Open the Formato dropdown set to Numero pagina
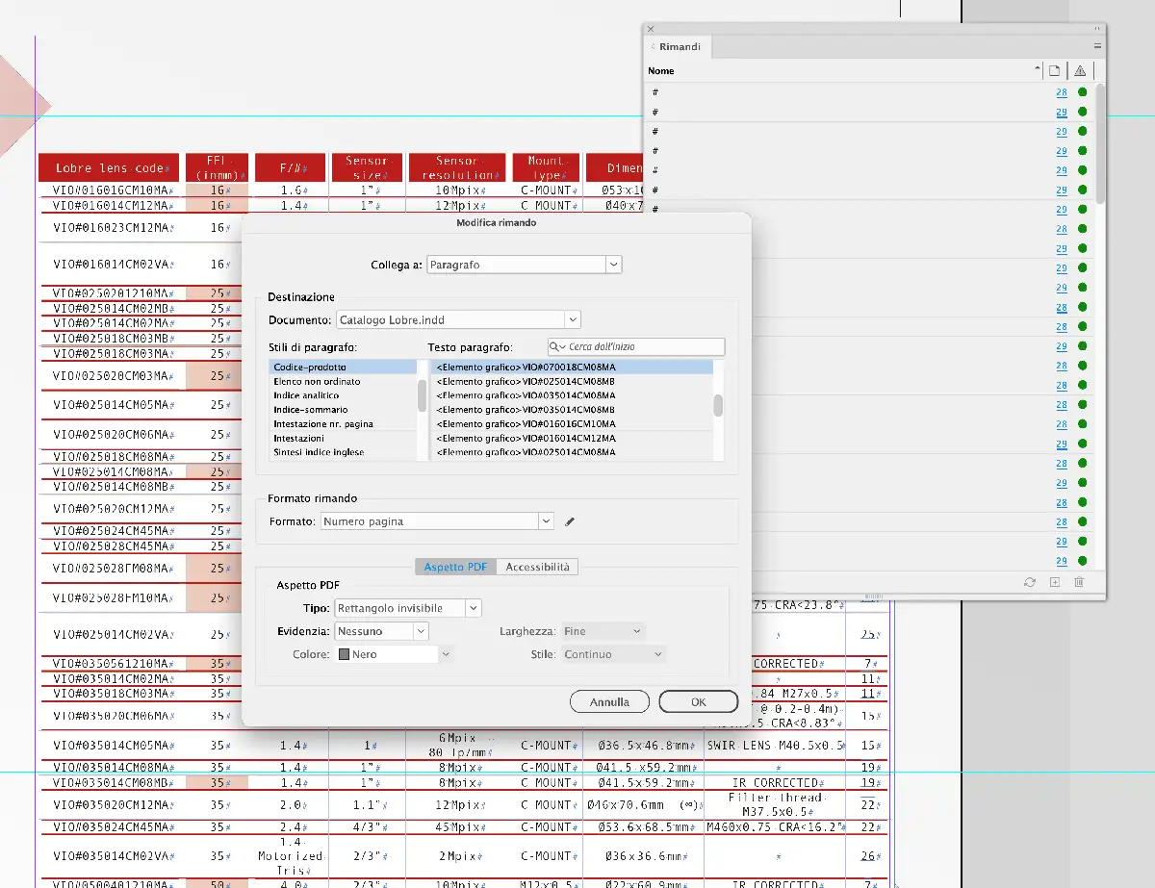This screenshot has width=1155, height=888. [546, 521]
